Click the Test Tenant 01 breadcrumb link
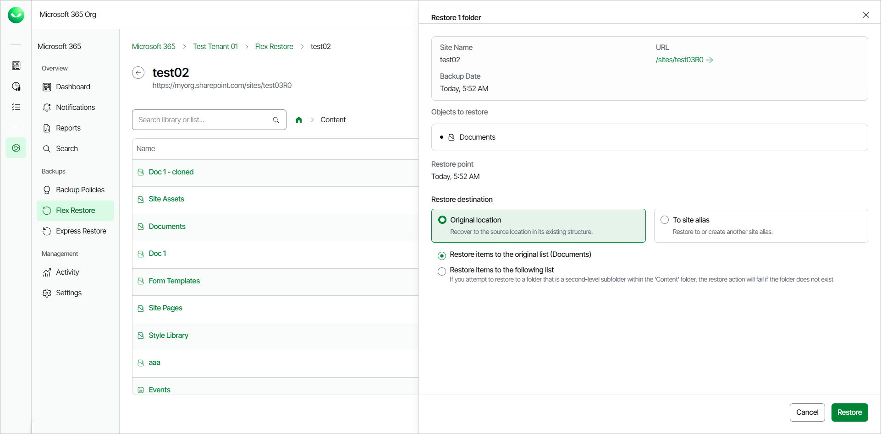This screenshot has width=881, height=434. pyautogui.click(x=215, y=46)
